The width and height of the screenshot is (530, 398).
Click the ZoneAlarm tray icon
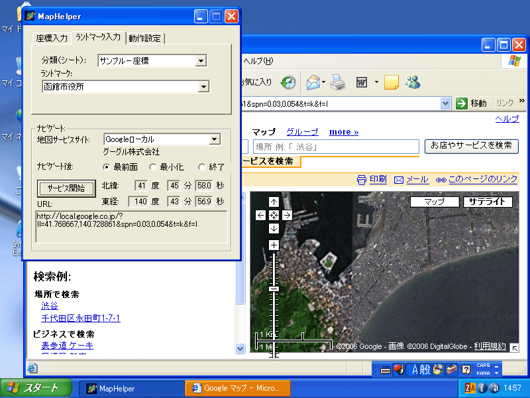click(470, 388)
